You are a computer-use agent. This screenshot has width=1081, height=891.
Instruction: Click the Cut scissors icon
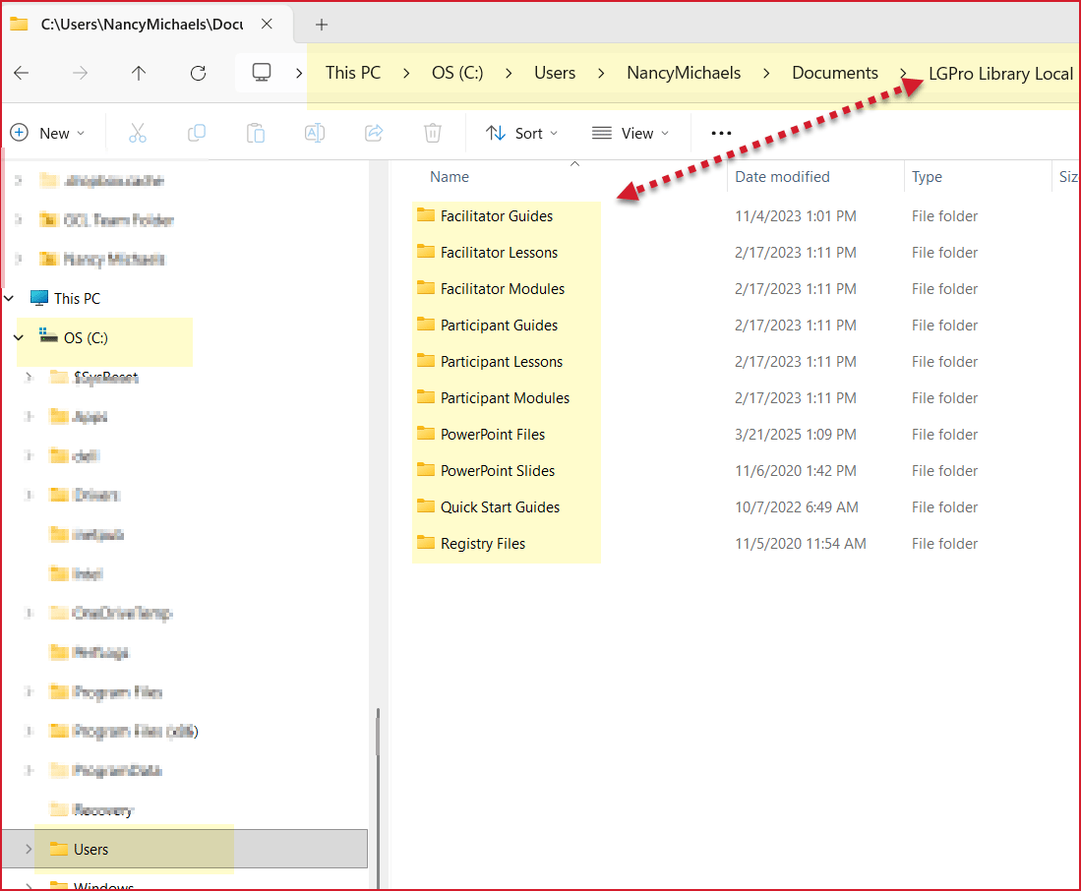coord(137,133)
